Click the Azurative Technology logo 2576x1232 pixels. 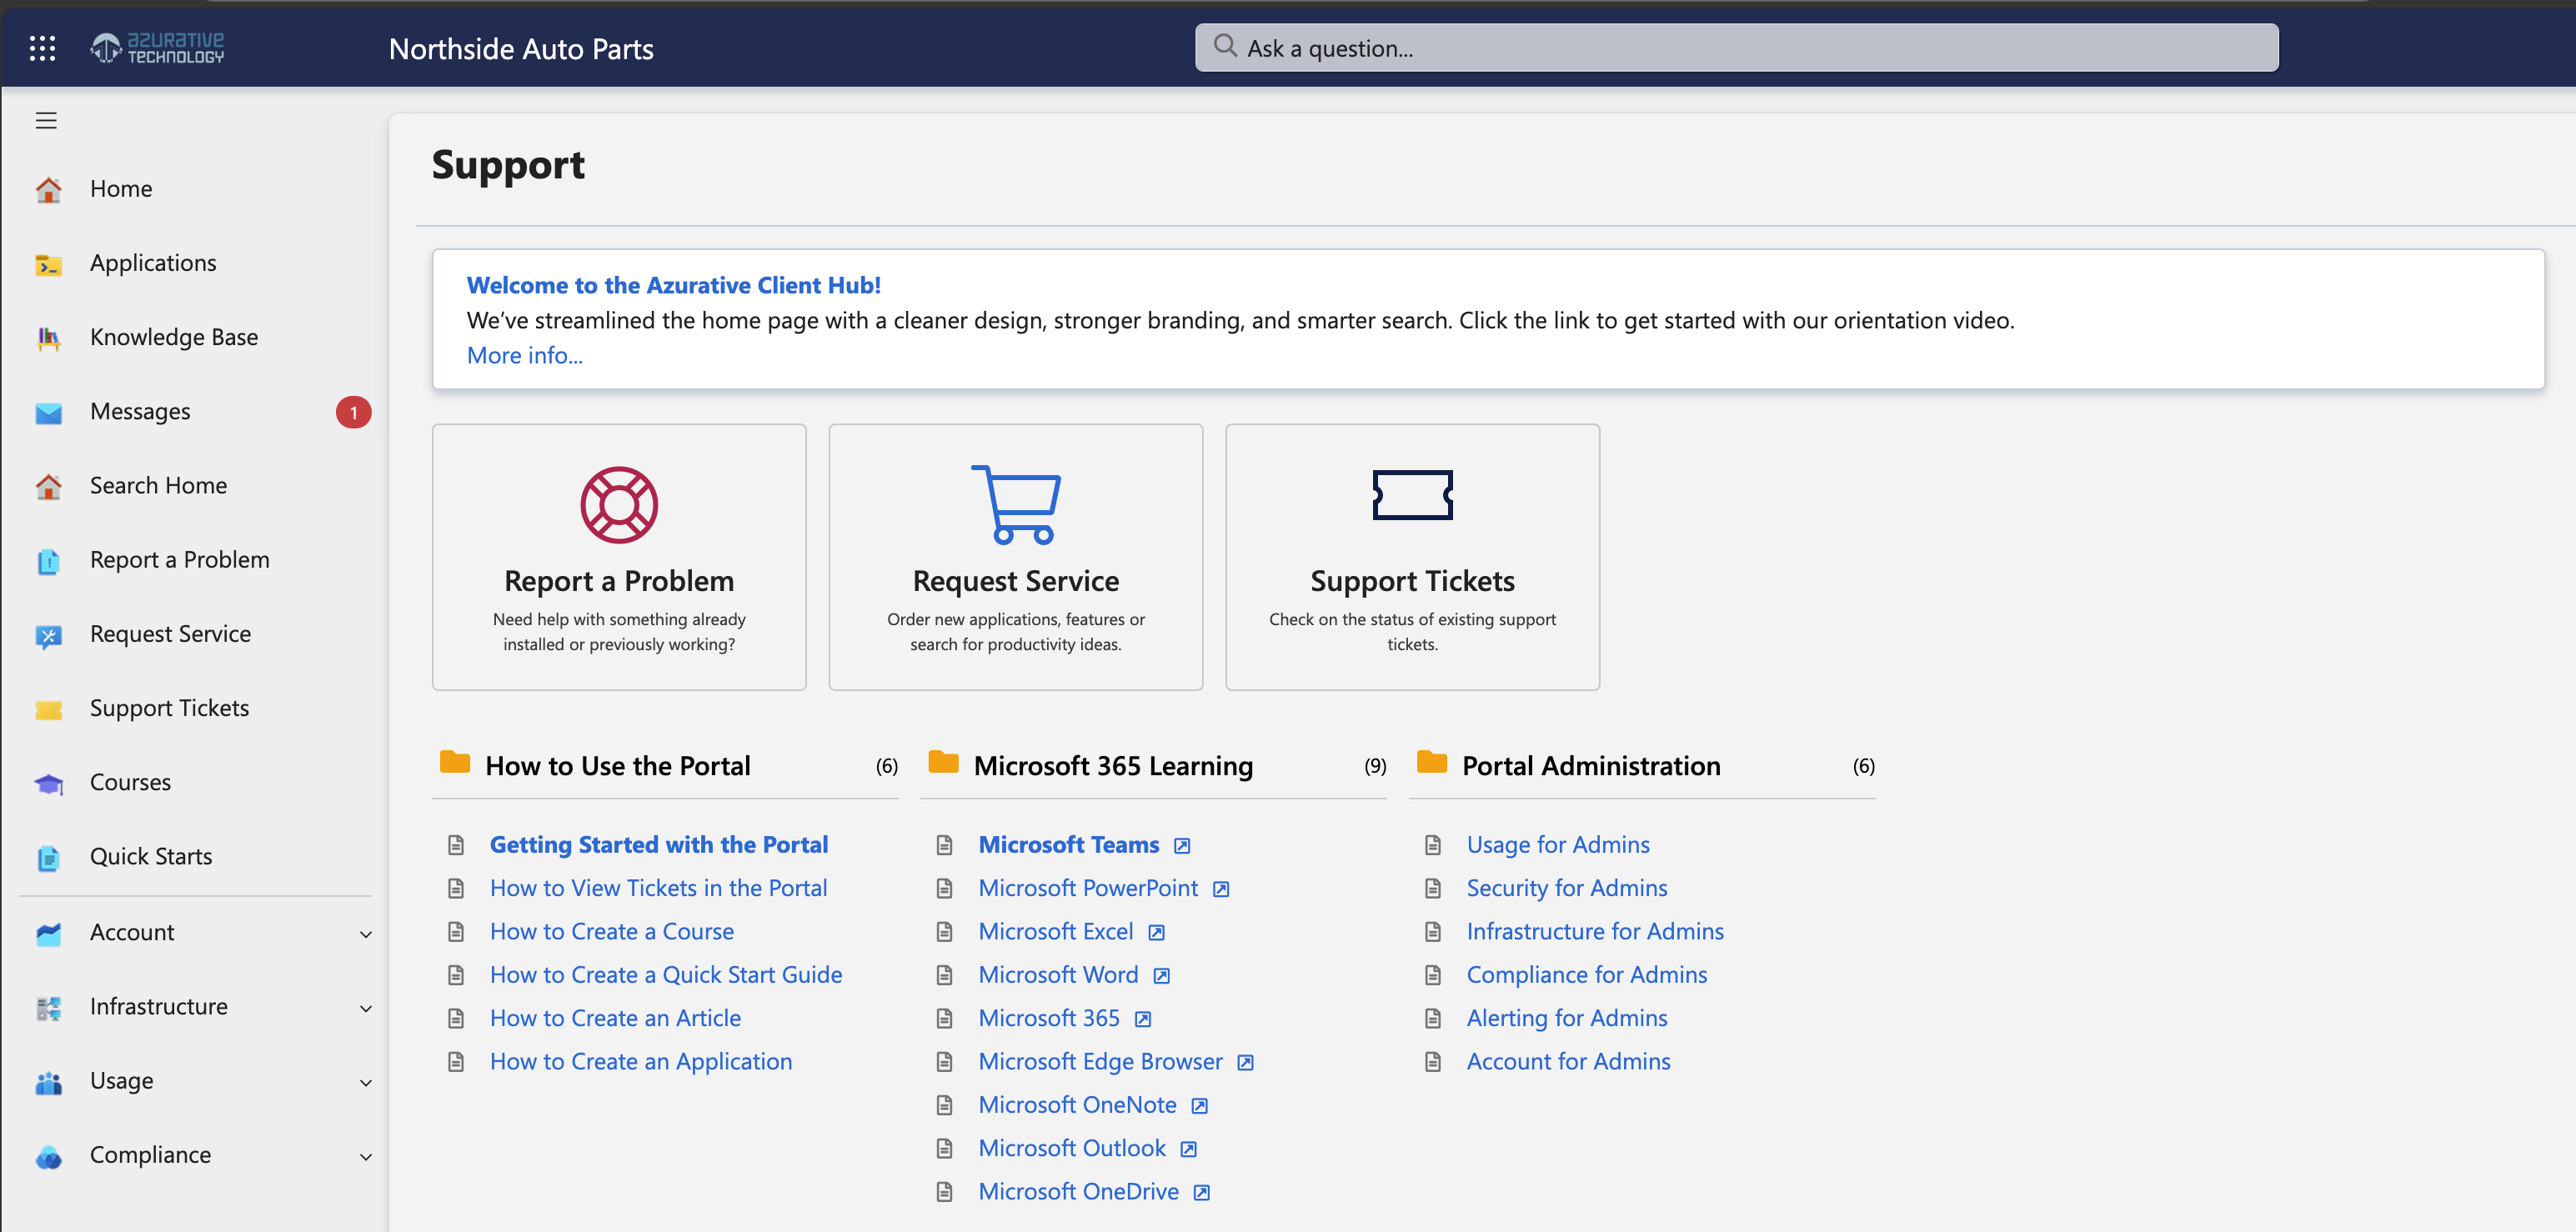(156, 47)
